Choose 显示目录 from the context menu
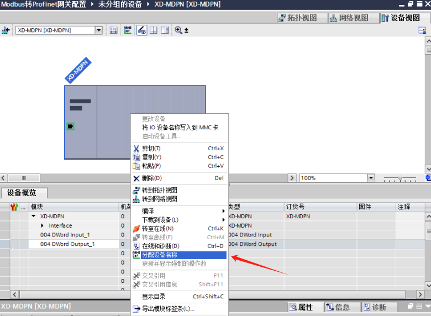The image size is (431, 316). [180, 297]
